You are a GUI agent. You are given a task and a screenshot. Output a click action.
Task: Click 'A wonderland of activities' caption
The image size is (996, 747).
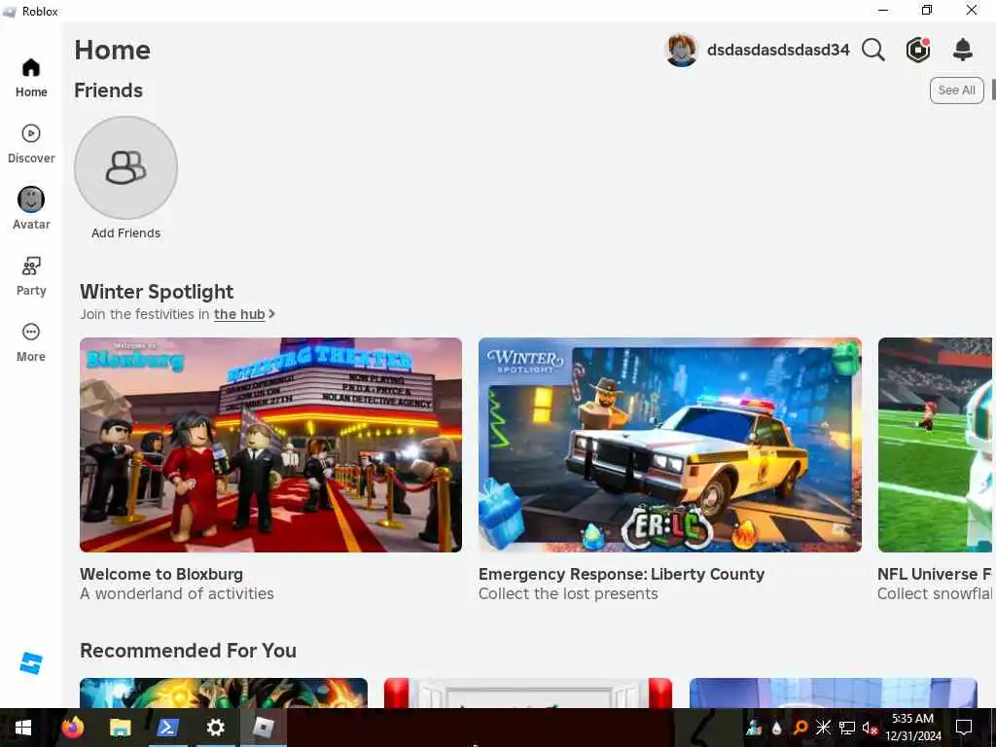[177, 594]
